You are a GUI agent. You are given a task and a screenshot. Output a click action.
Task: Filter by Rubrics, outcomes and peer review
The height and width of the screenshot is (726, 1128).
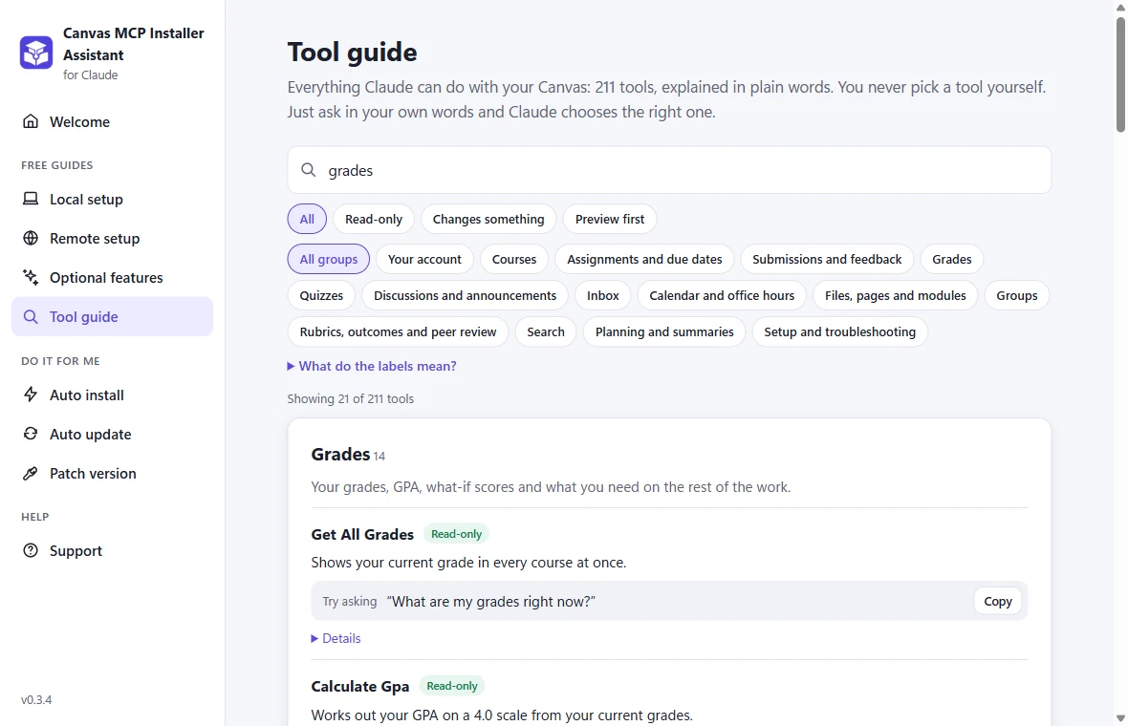[398, 332]
